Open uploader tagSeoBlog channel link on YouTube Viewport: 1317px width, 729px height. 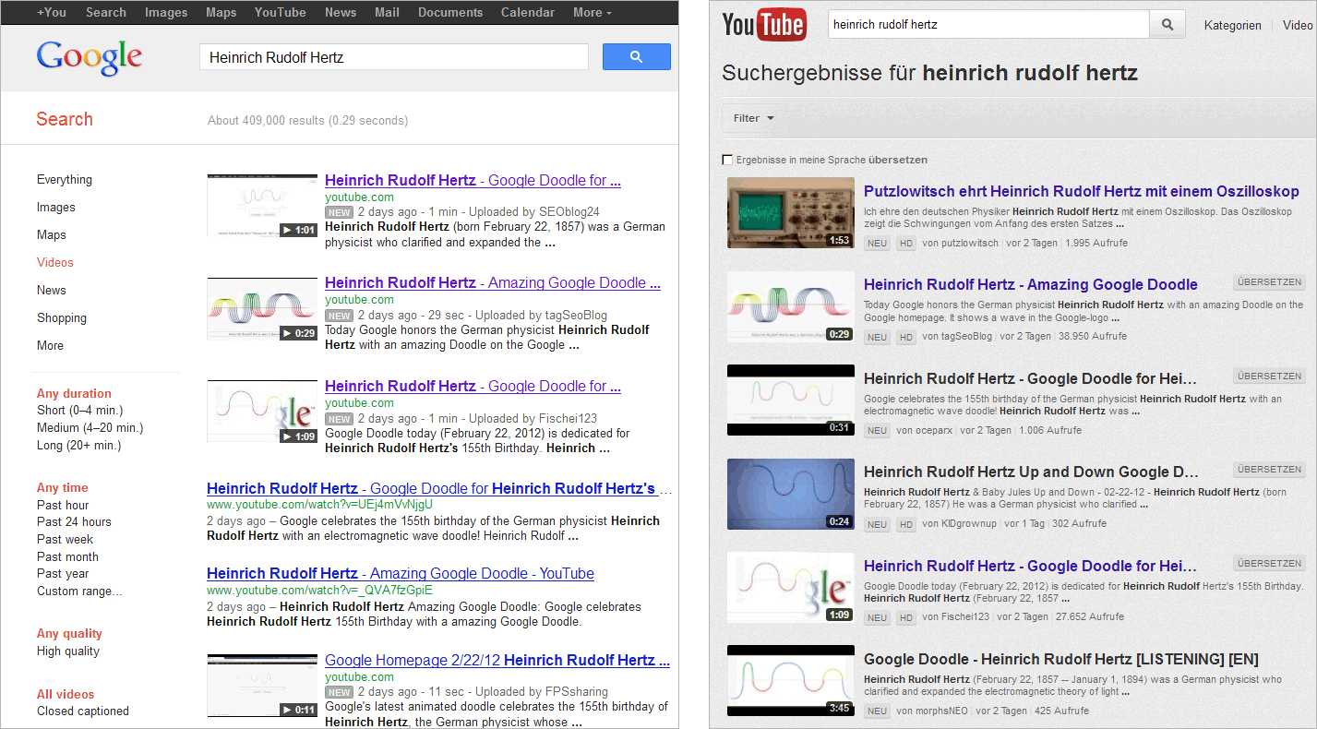click(965, 337)
